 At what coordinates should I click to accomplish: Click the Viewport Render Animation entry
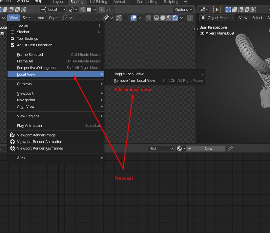(x=56, y=142)
